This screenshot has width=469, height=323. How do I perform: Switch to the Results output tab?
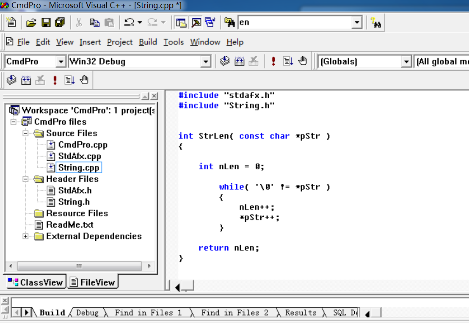[x=301, y=313]
